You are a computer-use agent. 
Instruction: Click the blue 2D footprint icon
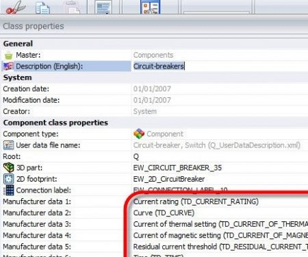9,179
